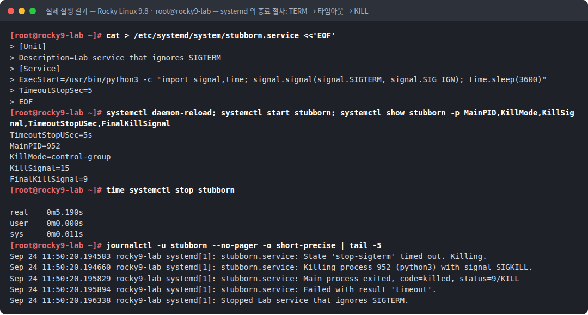588x315 pixels.
Task: Click the 'Killing process 952 (python3)' log line
Action: tap(271, 268)
